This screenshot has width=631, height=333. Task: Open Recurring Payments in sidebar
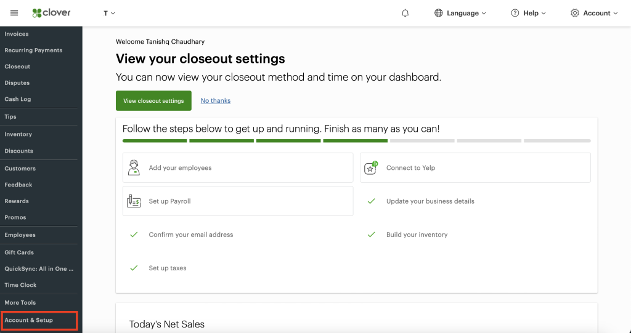pos(33,50)
